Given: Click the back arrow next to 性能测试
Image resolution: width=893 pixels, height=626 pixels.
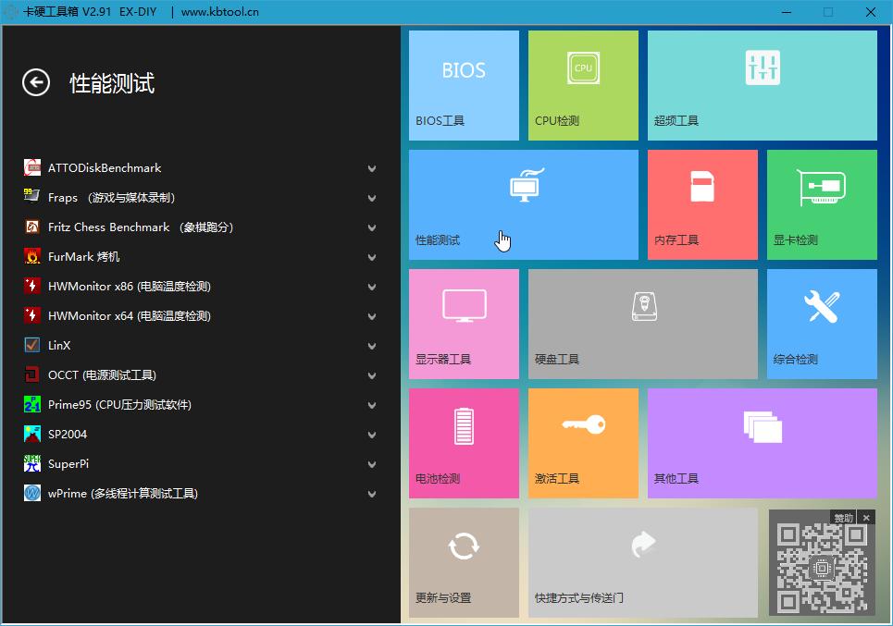Looking at the screenshot, I should tap(35, 83).
